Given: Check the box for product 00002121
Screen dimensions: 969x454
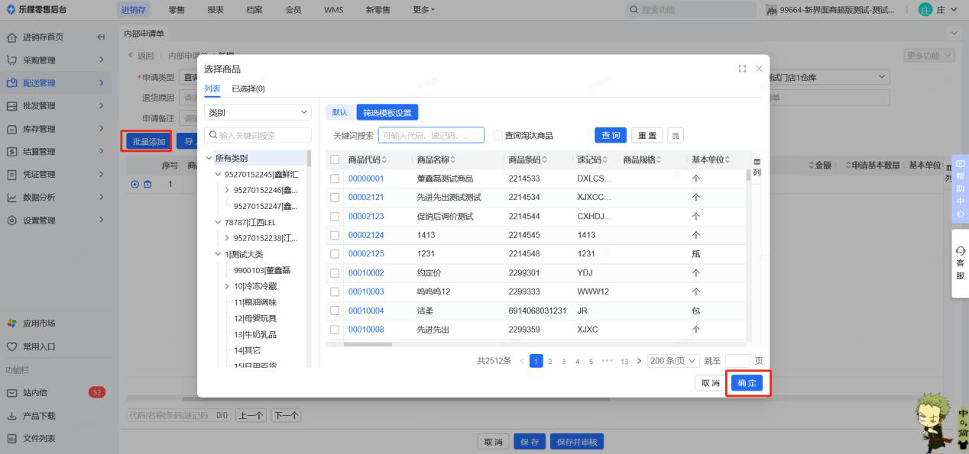Looking at the screenshot, I should coord(335,198).
